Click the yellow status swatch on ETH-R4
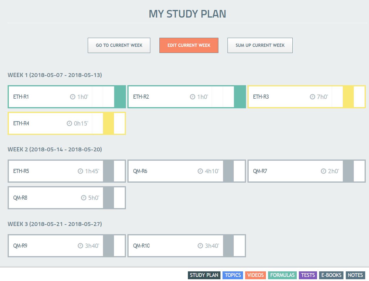 tap(108, 124)
